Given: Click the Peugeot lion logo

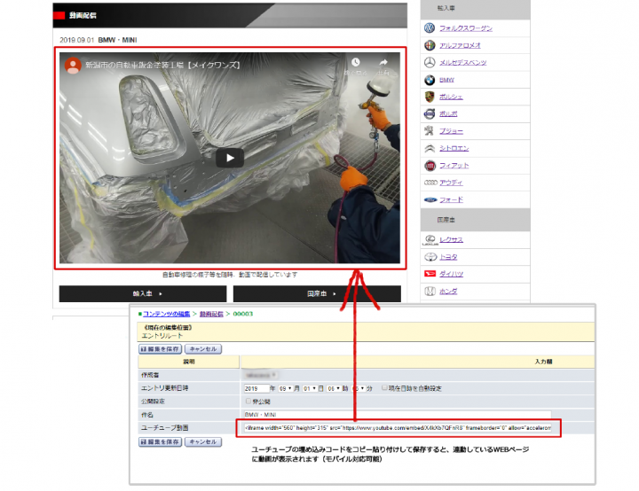Looking at the screenshot, I should 430,131.
